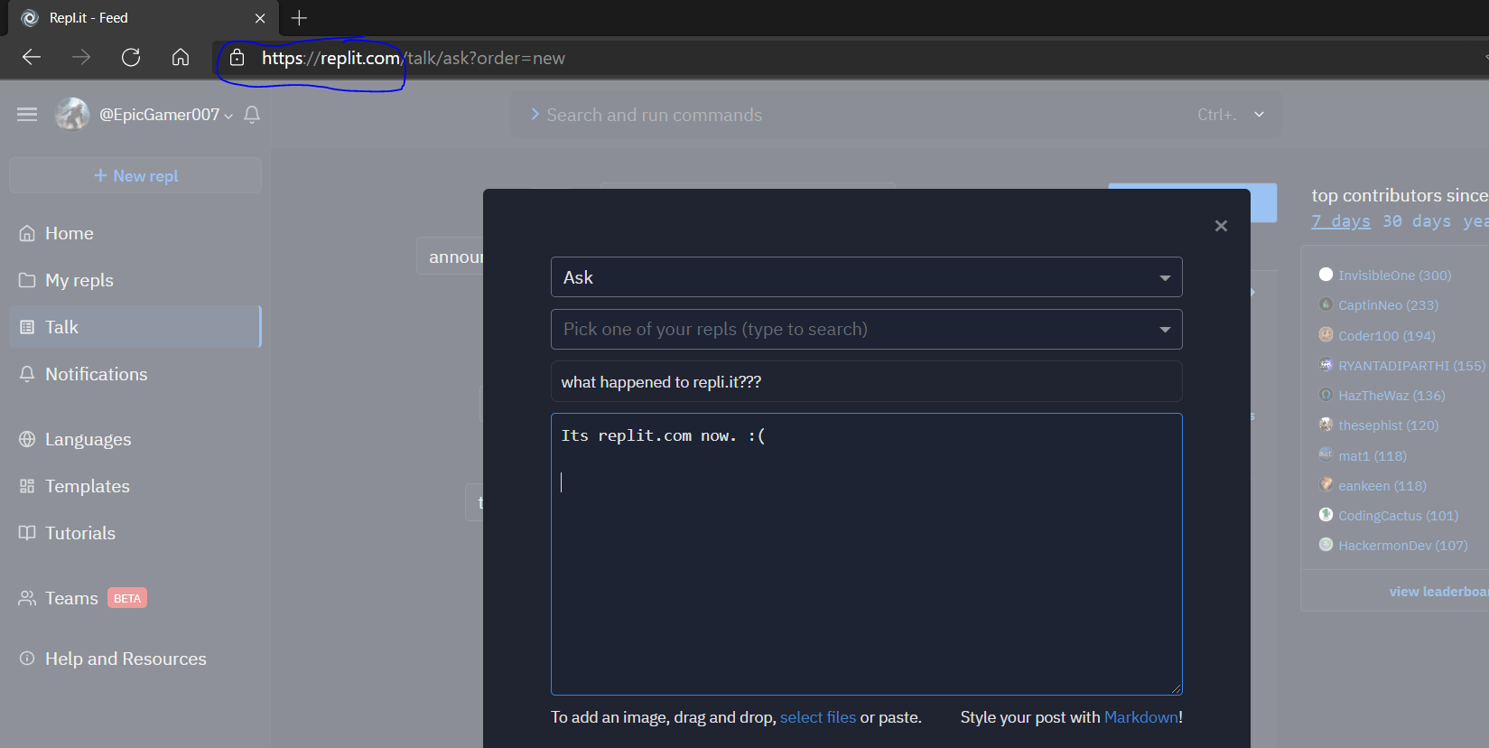
Task: Go to Home in sidebar
Action: 135,233
